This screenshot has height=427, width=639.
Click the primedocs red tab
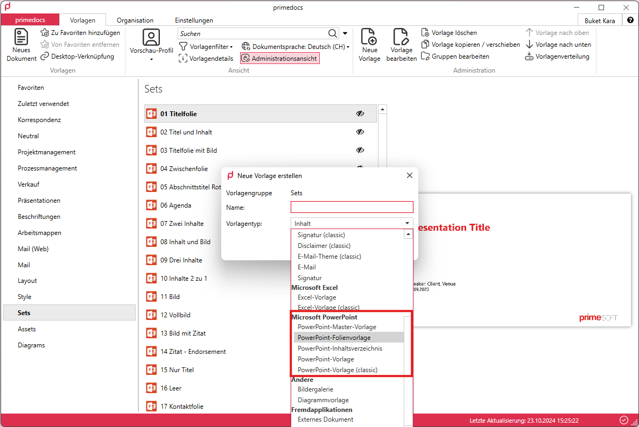click(30, 19)
